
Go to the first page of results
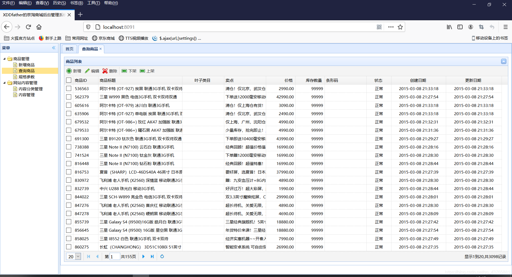(89, 256)
